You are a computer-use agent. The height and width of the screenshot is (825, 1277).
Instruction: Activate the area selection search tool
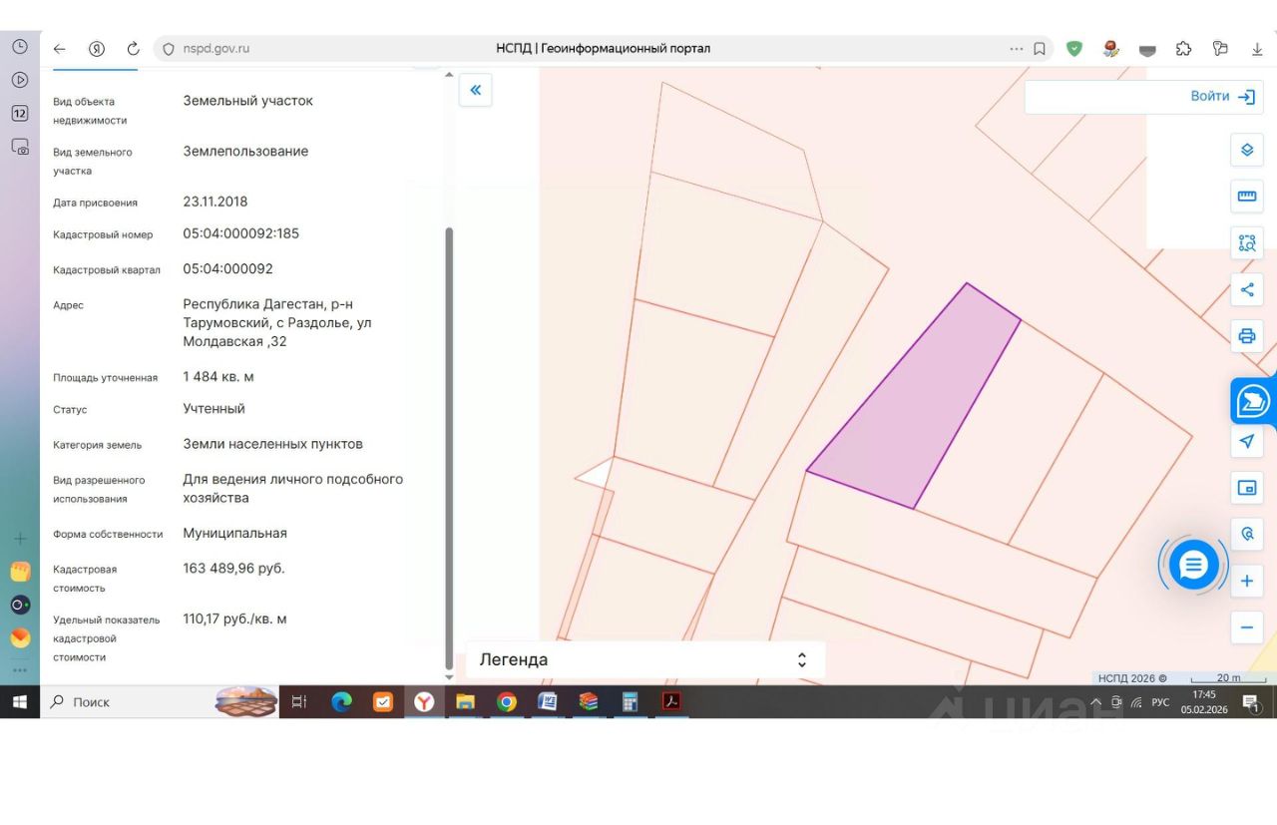click(x=1247, y=242)
